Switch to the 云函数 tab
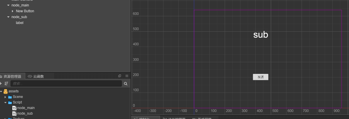 point(36,76)
